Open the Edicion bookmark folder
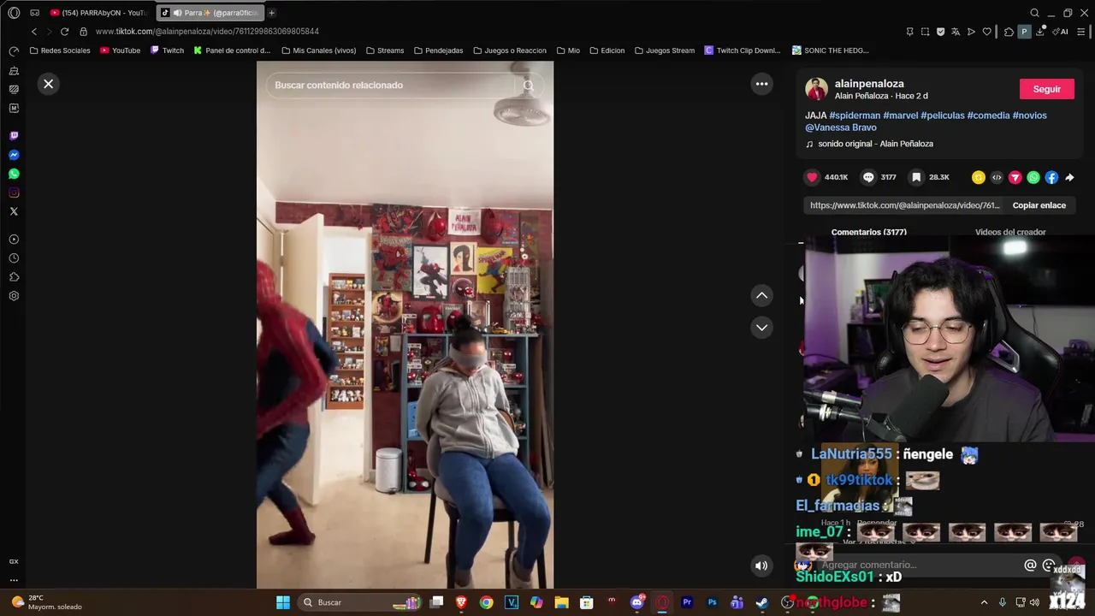 pos(607,50)
